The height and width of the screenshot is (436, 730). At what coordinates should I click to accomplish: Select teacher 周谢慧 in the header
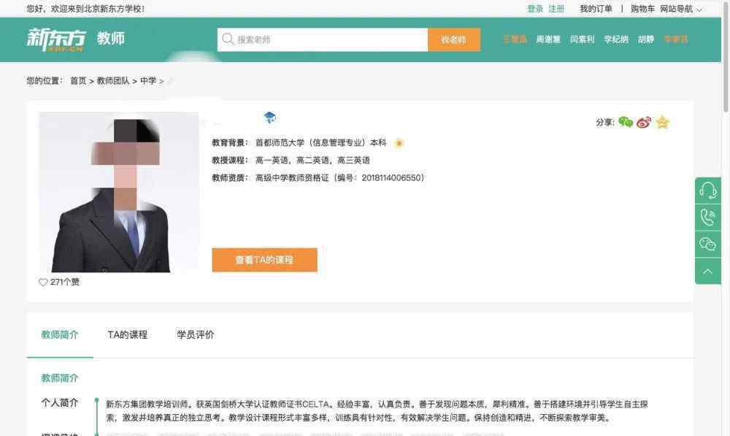coord(548,39)
